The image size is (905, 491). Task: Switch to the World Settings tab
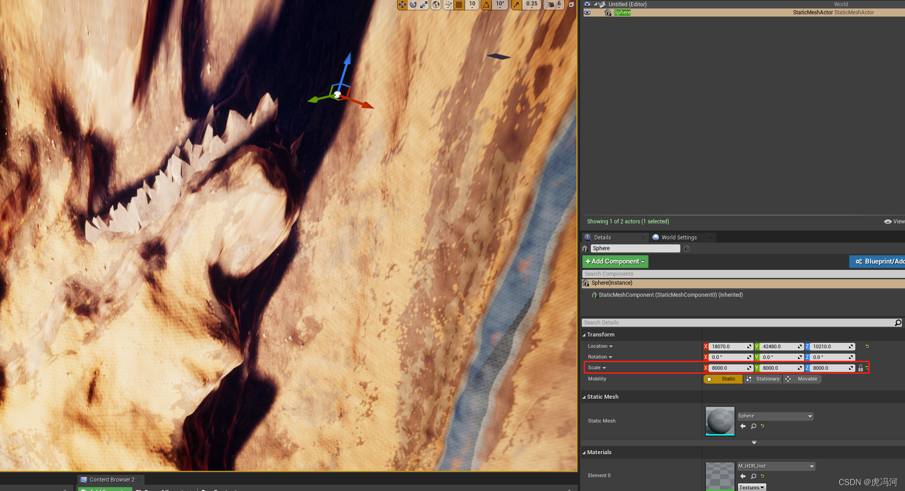[679, 238]
